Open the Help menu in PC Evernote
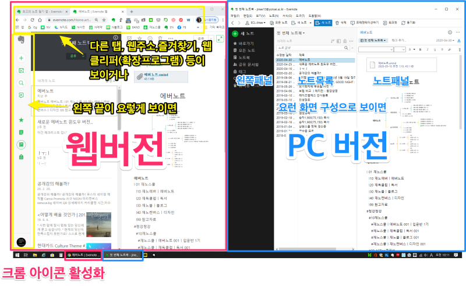The height and width of the screenshot is (286, 466). click(x=315, y=16)
